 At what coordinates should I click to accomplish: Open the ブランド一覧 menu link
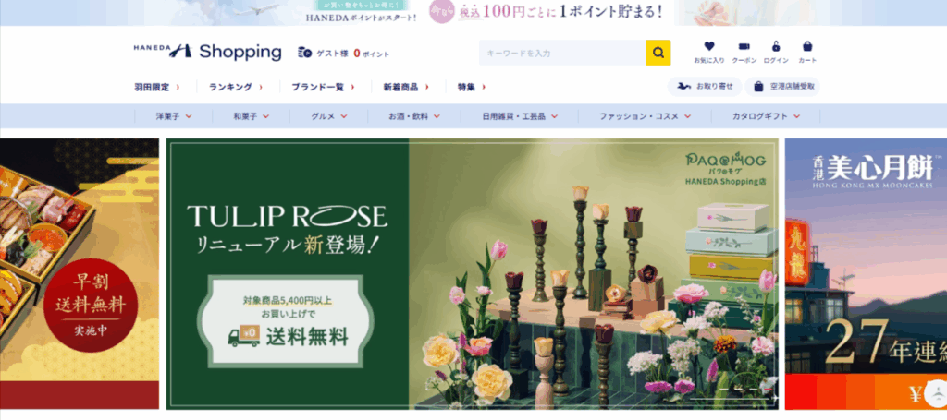323,87
